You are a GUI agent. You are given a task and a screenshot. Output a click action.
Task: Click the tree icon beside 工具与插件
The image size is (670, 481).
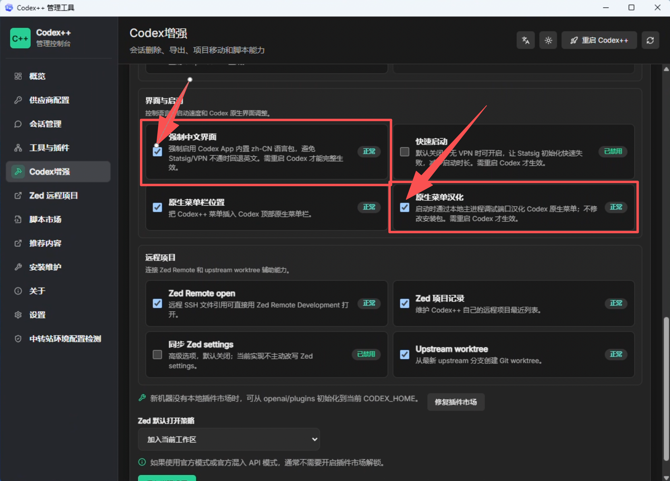tap(18, 148)
